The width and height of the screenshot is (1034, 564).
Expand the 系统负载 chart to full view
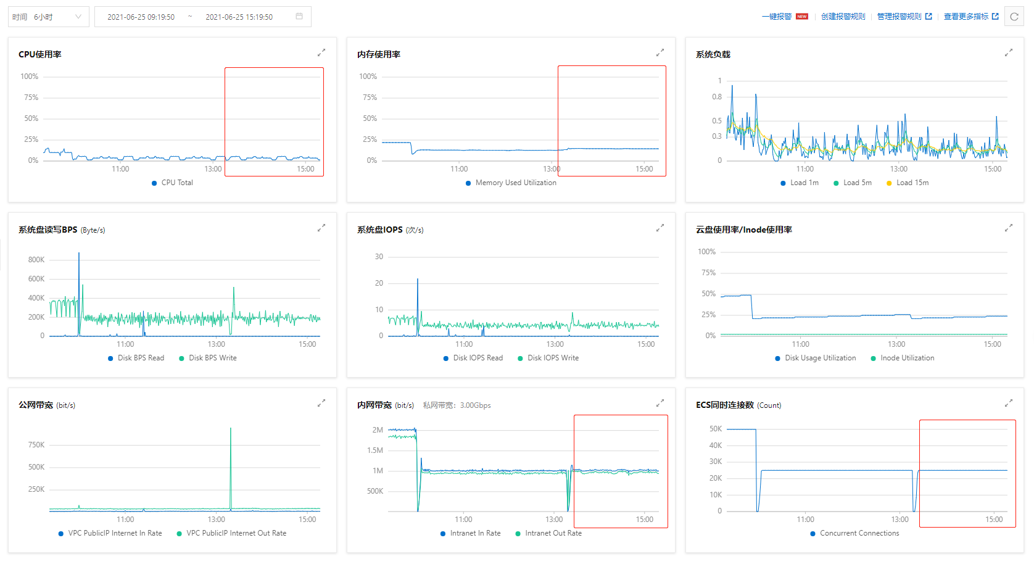pos(1009,52)
